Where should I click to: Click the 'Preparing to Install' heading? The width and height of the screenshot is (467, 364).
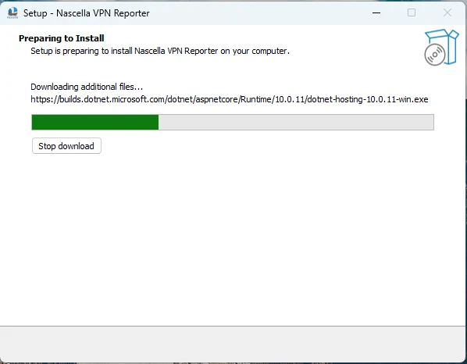pyautogui.click(x=62, y=38)
